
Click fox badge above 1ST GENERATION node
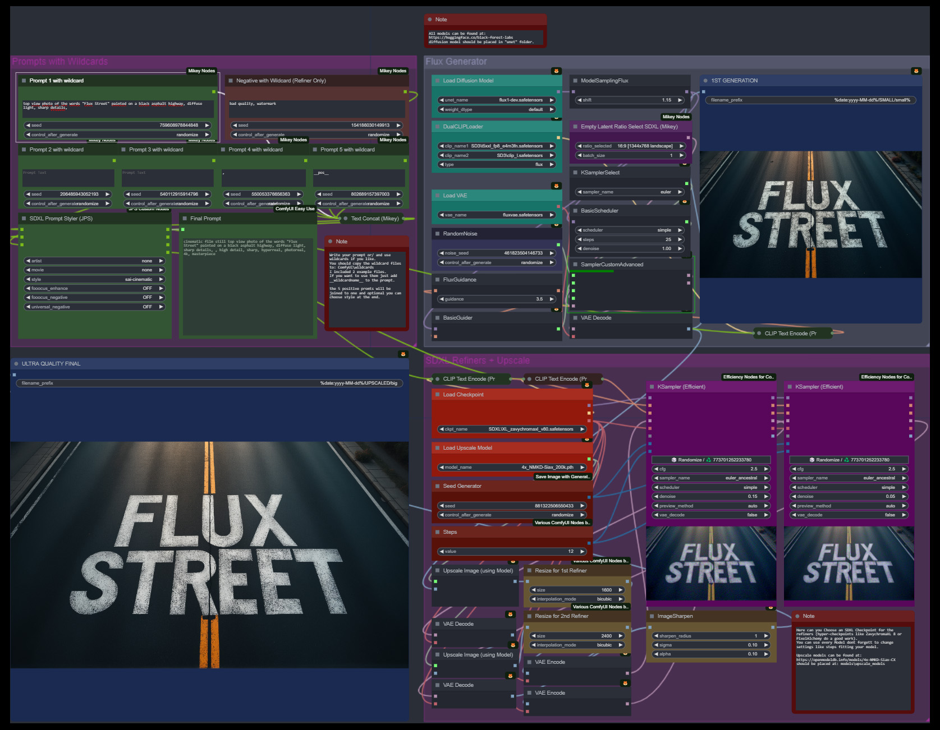[x=916, y=71]
